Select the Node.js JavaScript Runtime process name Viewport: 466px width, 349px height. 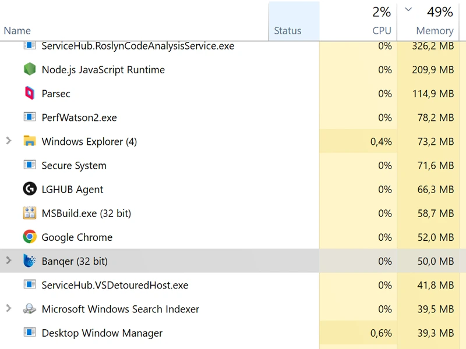click(x=103, y=70)
